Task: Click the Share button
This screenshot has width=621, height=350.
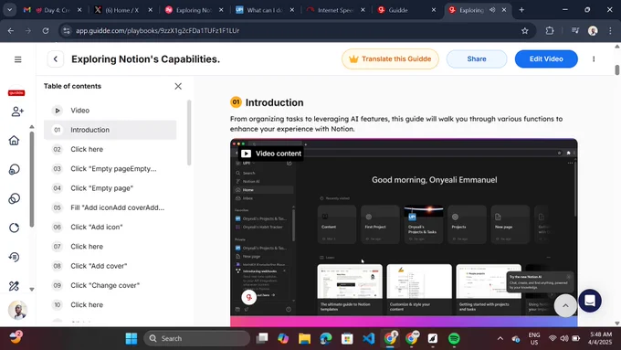Action: pos(477,59)
